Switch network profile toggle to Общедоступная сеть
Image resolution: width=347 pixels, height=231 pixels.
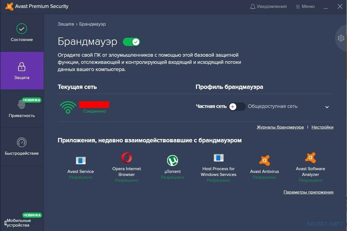pyautogui.click(x=237, y=107)
